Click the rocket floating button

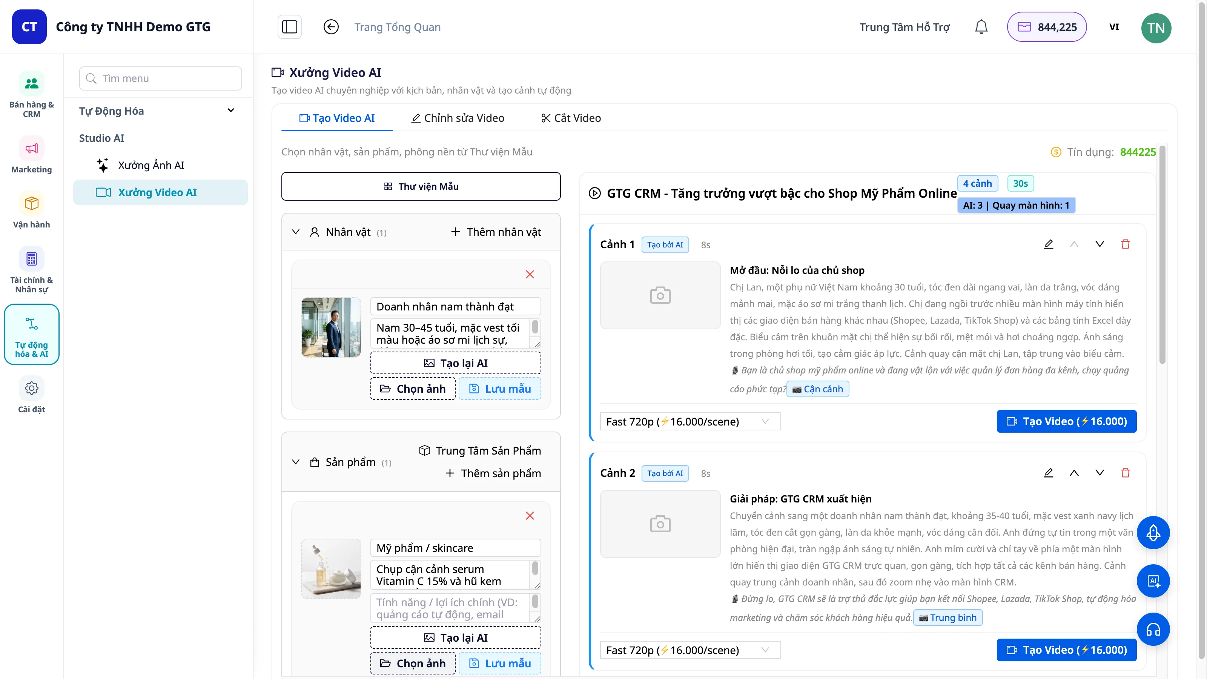pyautogui.click(x=1153, y=533)
